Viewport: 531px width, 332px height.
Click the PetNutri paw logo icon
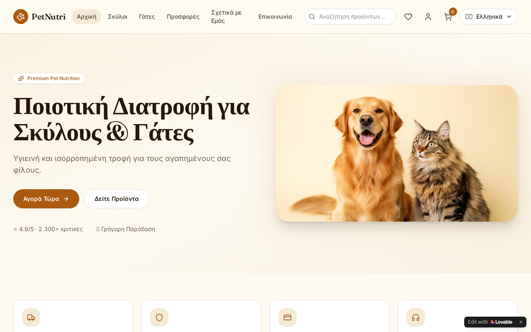coord(21,17)
